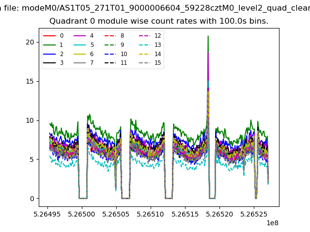Click the x-axis tick label 5.26510
Screen dimensions: 310x232
tap(151, 214)
